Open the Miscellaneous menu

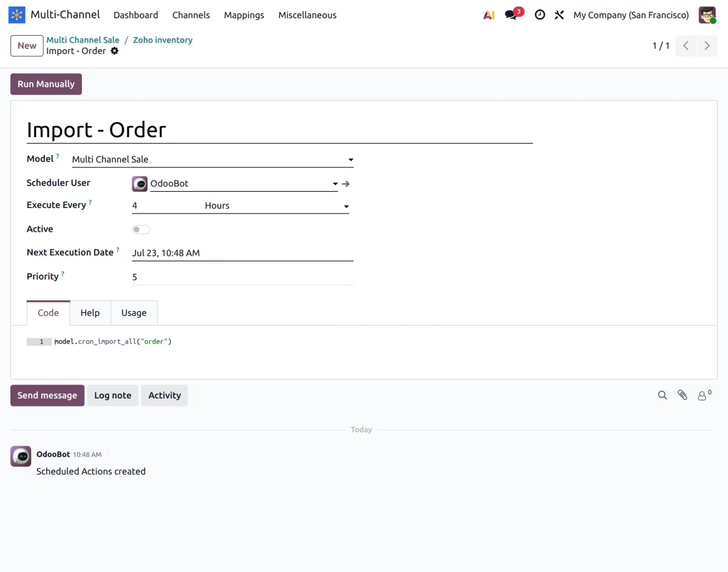coord(308,15)
